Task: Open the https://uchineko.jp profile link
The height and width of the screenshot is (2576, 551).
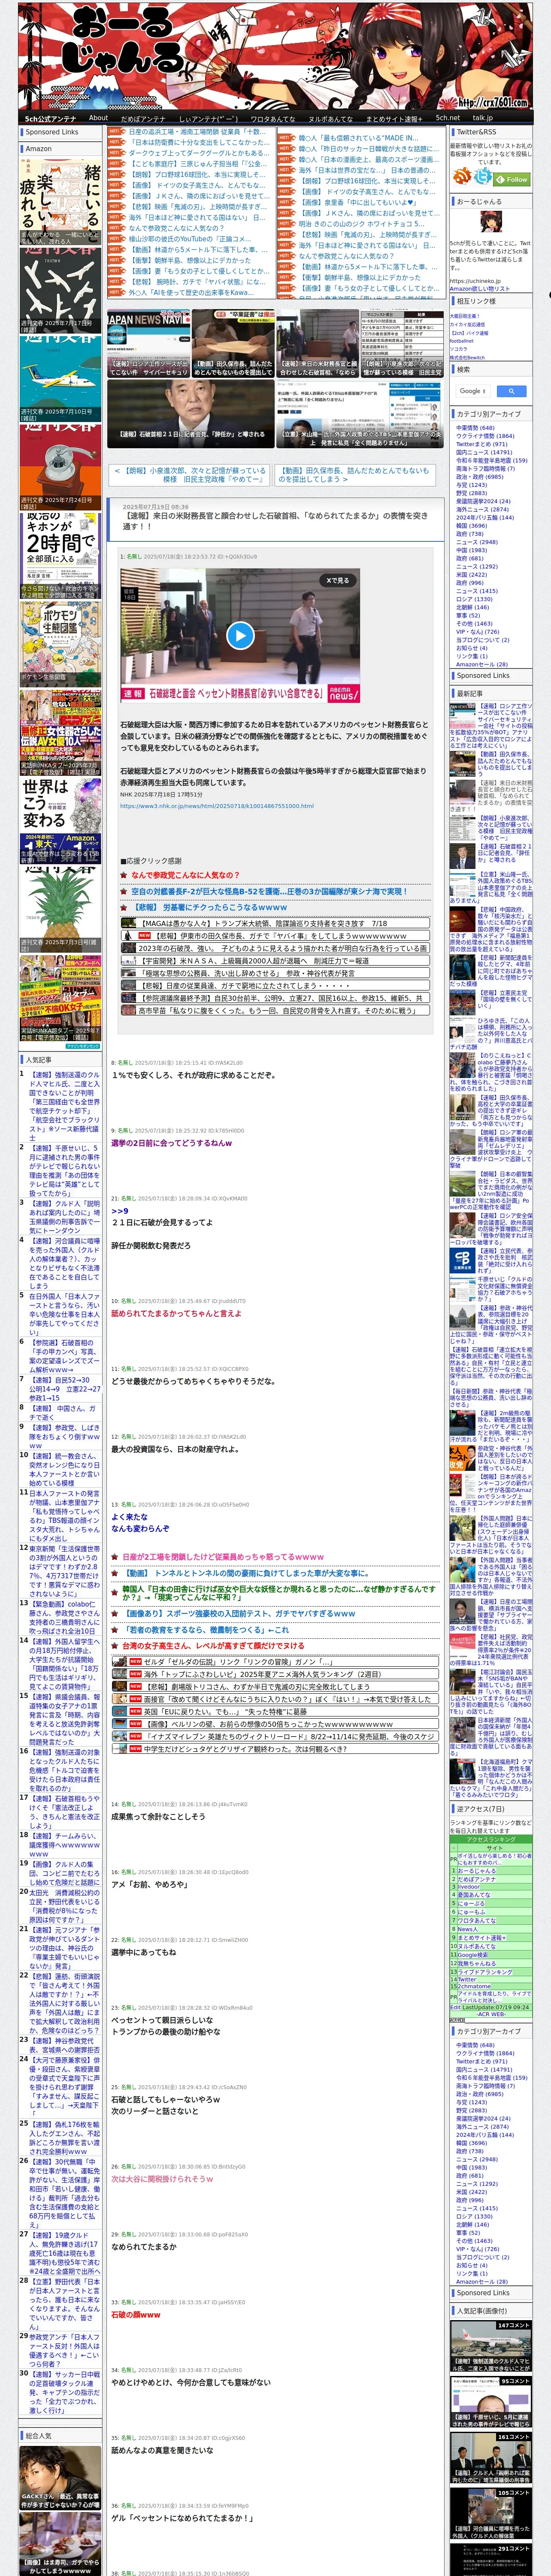Action: (x=474, y=281)
